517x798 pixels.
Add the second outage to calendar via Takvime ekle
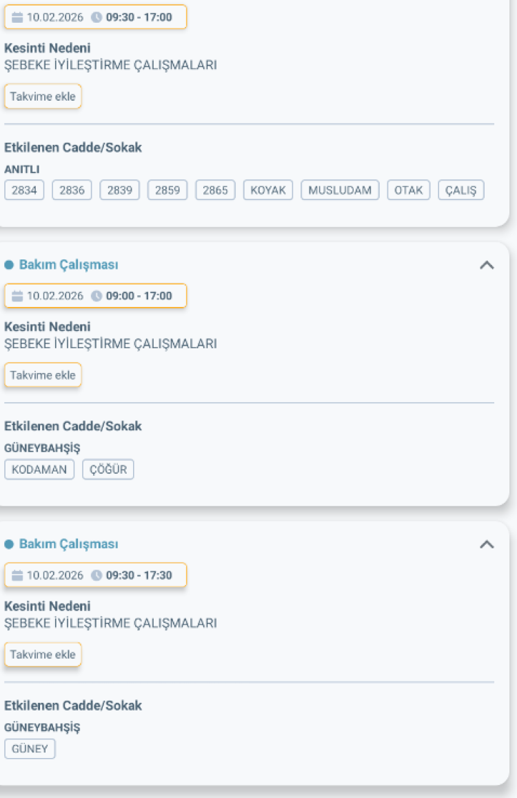[x=43, y=375]
